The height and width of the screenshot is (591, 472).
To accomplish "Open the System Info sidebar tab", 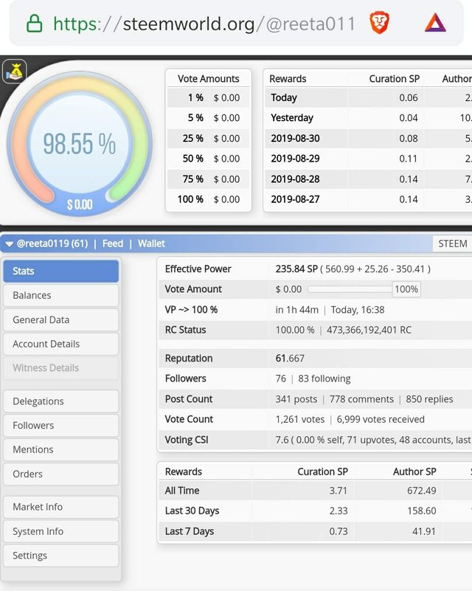I will pyautogui.click(x=61, y=531).
